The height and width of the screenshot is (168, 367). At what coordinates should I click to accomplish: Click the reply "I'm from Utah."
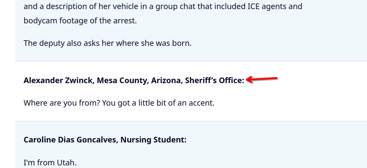(50, 163)
